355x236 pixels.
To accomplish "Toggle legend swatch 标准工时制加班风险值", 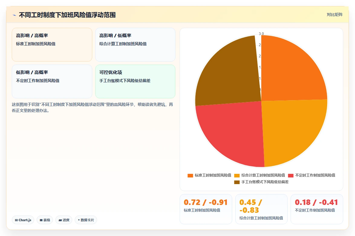I will tap(190, 175).
